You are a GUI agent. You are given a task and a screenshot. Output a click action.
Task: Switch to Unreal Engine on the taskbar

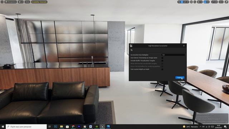click(x=102, y=126)
